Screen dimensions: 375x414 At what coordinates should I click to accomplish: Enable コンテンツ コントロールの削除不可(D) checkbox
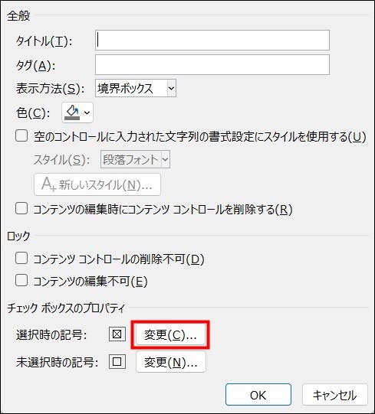tap(21, 258)
